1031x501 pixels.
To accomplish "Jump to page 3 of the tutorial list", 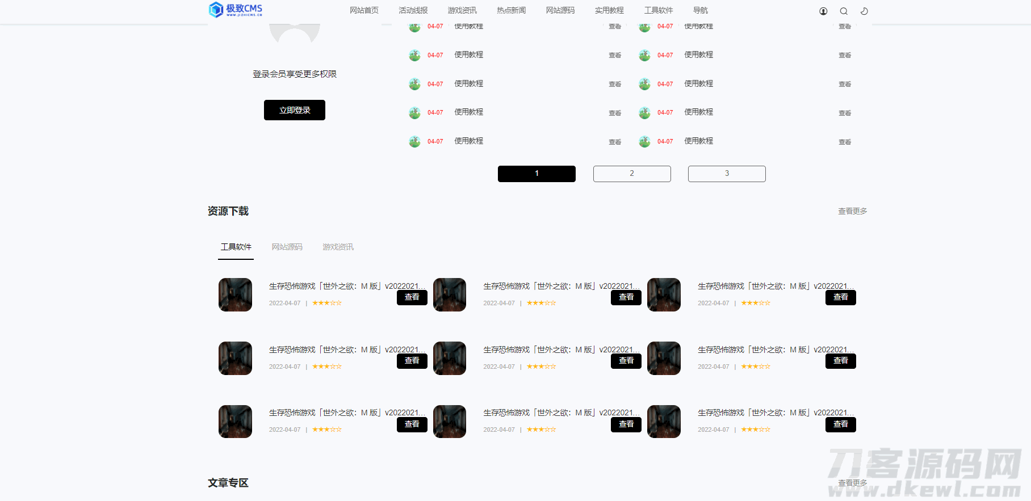I will (x=727, y=174).
